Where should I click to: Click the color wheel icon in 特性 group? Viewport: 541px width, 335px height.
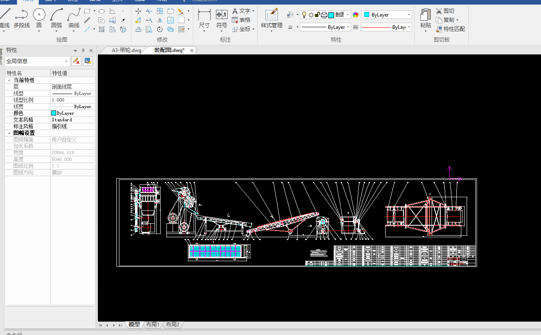tap(356, 15)
